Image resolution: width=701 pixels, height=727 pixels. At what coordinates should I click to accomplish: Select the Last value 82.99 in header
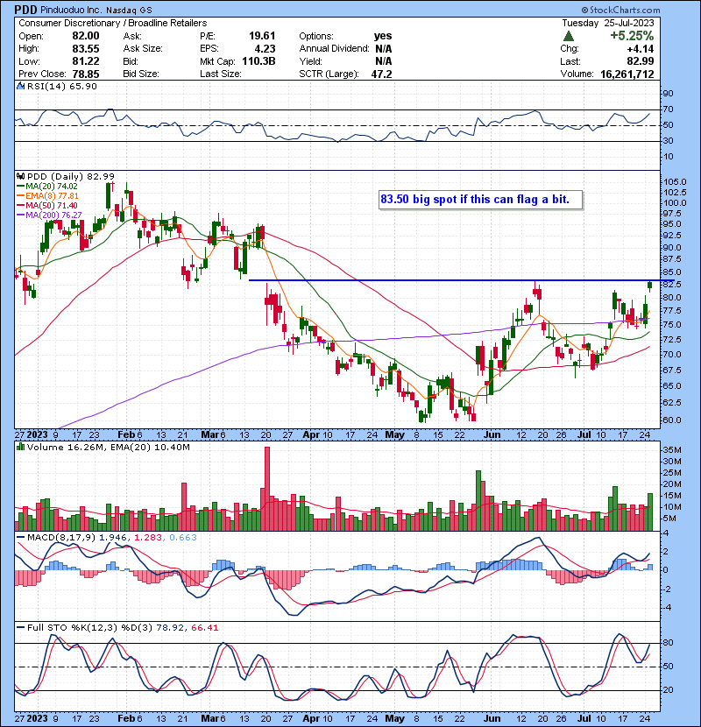[x=641, y=61]
